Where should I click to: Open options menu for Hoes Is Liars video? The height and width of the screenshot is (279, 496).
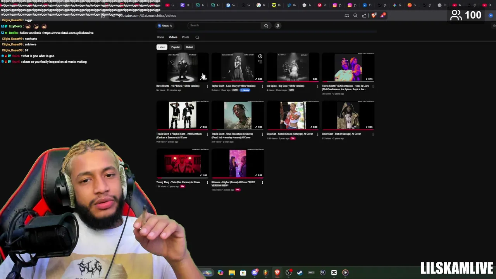tap(373, 86)
